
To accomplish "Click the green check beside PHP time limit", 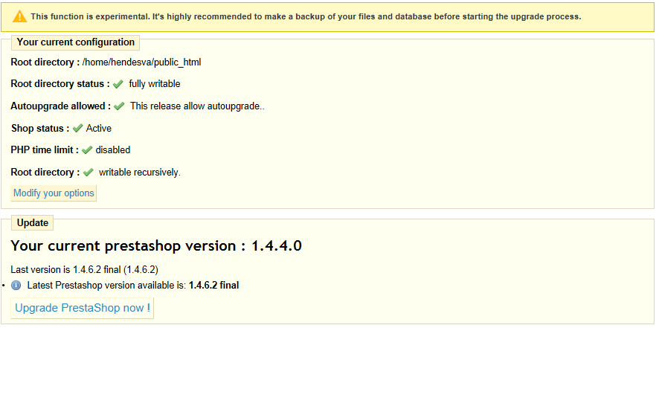I will click(87, 150).
